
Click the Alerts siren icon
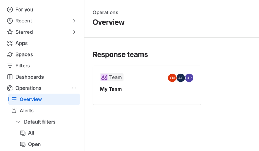[x=14, y=111]
